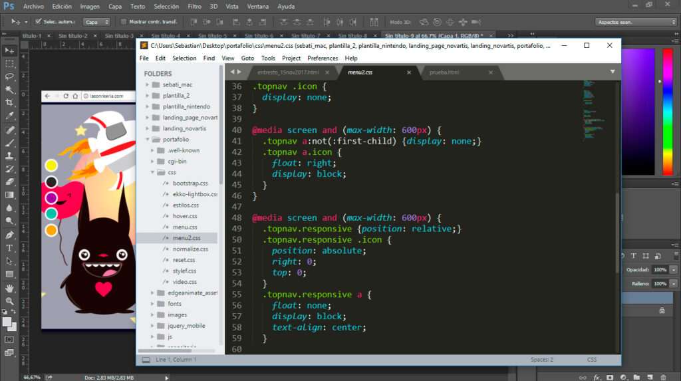Collapse the portafolio folder
This screenshot has height=381, width=681.
[147, 140]
